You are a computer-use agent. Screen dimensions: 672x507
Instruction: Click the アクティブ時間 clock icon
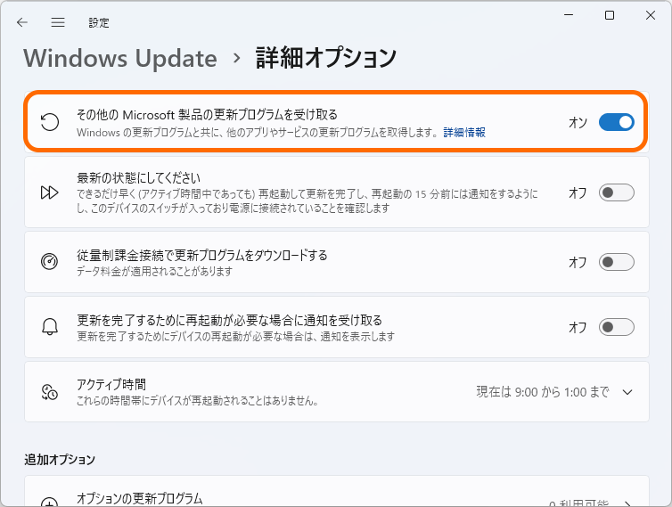50,392
